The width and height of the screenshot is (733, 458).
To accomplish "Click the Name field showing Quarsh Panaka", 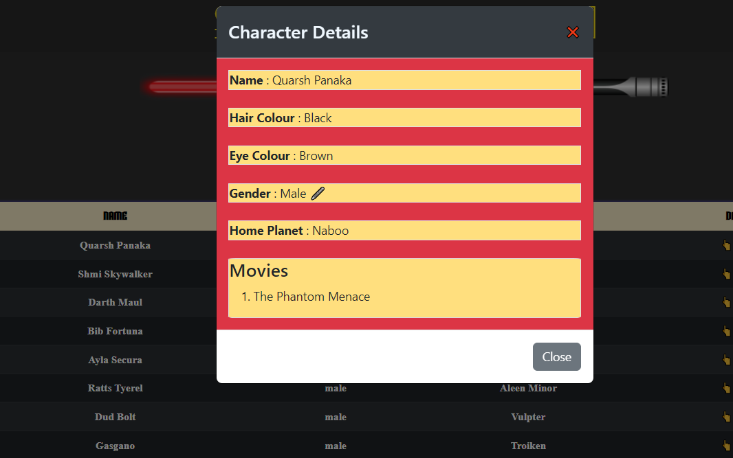I will point(404,80).
